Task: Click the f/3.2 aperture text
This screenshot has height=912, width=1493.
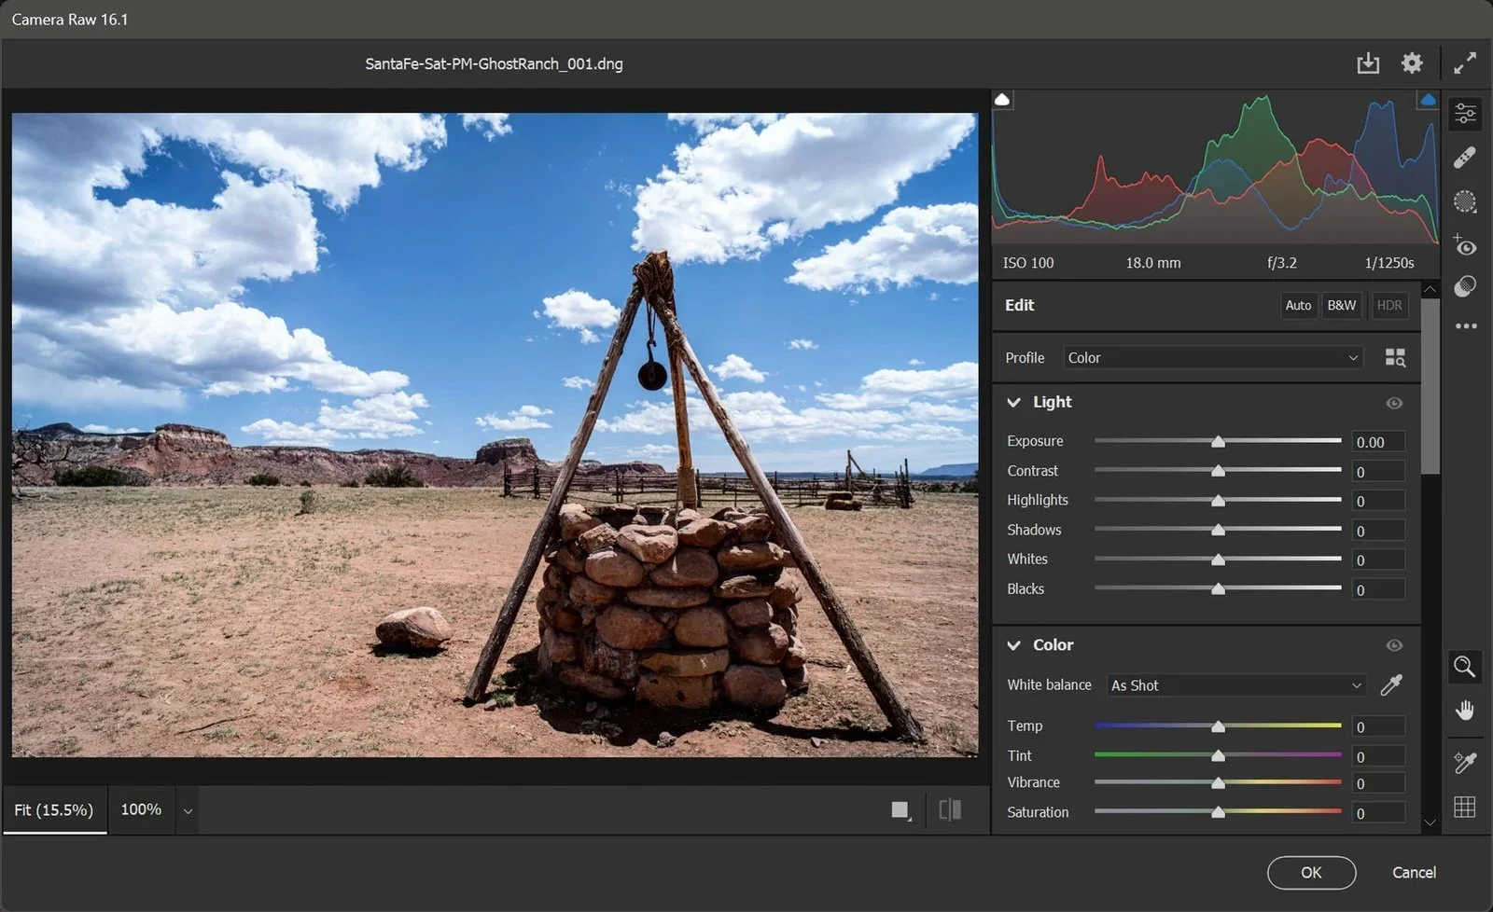Action: [1282, 263]
